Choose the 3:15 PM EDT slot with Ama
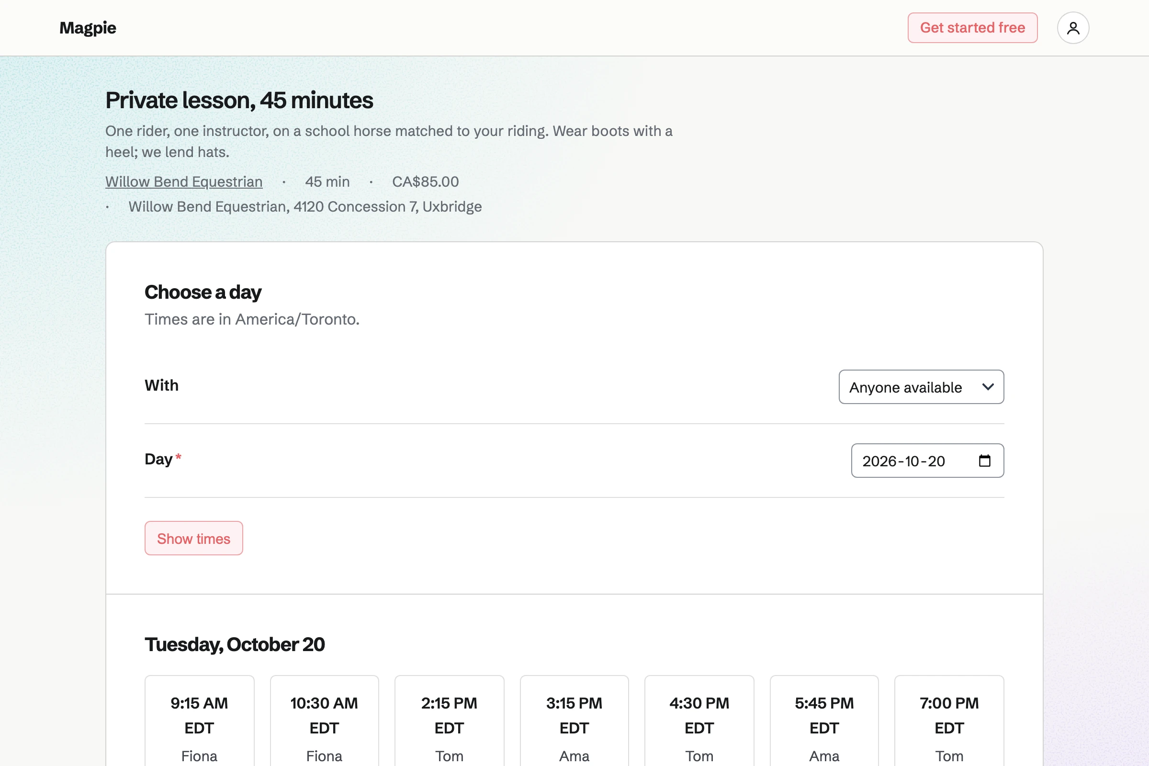This screenshot has height=766, width=1149. coord(574,721)
